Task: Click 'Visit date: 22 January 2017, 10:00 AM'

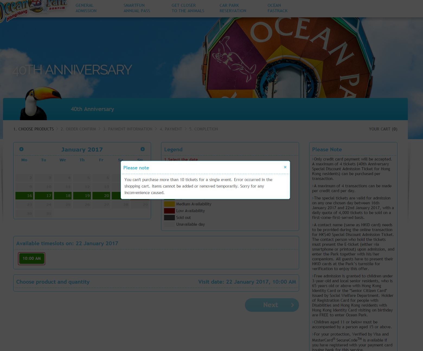Action: 247,282
